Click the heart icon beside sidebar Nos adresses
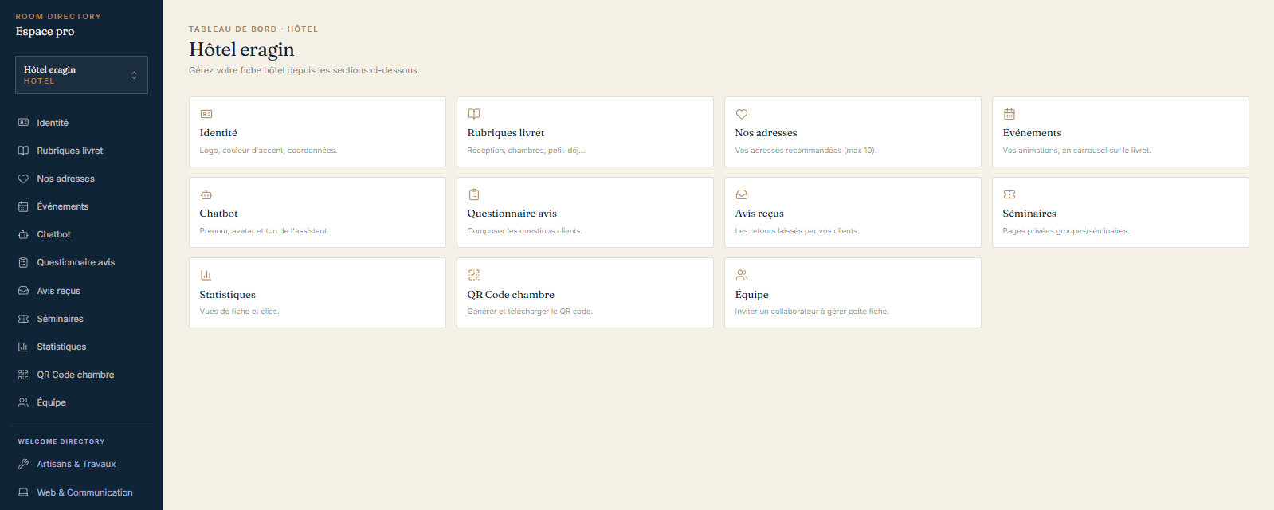Screen dimensions: 1274x510 [23, 178]
